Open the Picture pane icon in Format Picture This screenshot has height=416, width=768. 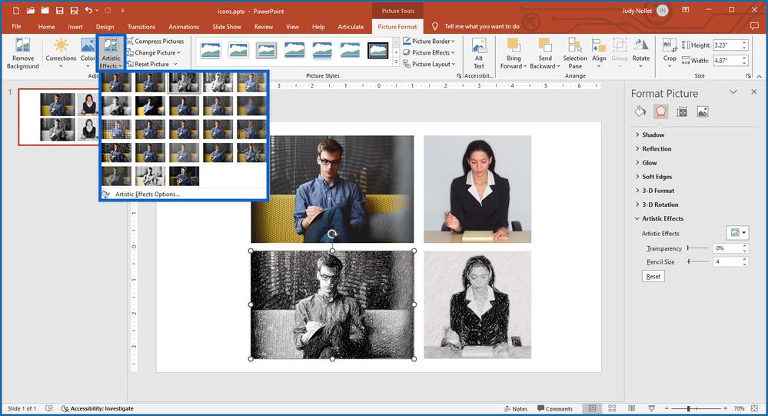(x=703, y=111)
